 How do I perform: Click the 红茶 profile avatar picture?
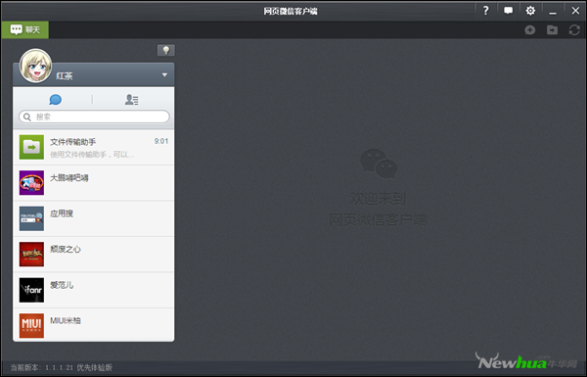(x=35, y=66)
